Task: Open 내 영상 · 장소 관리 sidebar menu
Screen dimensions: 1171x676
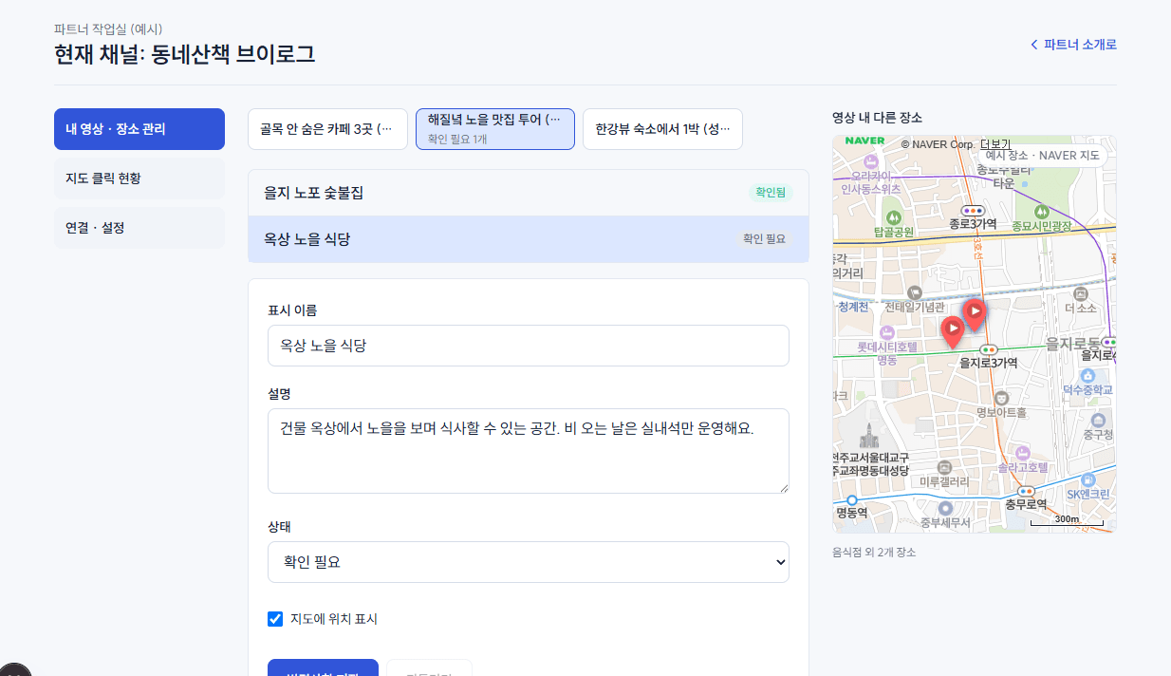Action: [139, 129]
